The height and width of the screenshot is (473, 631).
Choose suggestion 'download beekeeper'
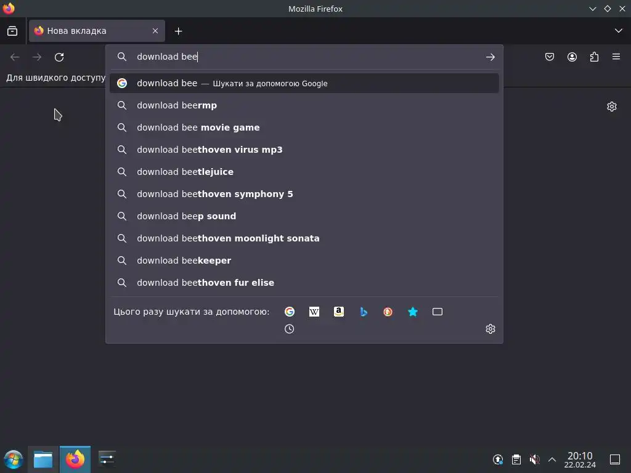pos(304,261)
